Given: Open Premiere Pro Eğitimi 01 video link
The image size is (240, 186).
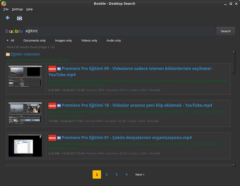Looking at the screenshot, I should pyautogui.click(x=127, y=138).
